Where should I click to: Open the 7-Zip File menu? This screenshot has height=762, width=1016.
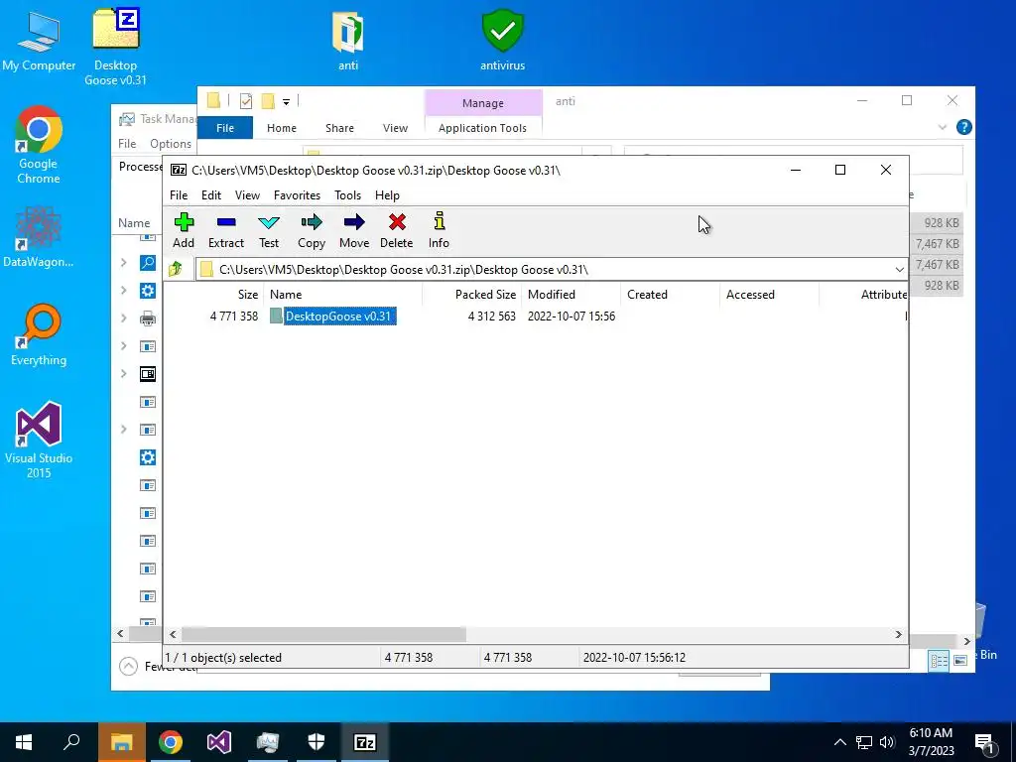(x=179, y=195)
